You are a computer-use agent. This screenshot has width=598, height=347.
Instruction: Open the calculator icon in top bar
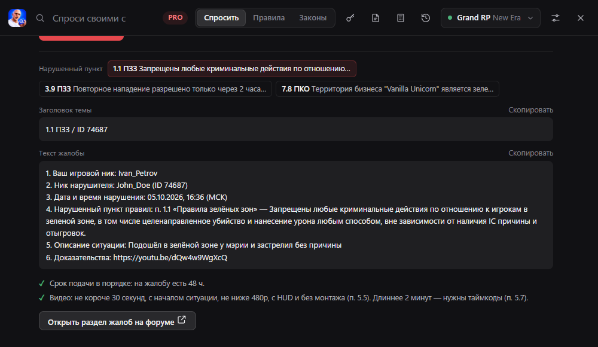(x=401, y=18)
